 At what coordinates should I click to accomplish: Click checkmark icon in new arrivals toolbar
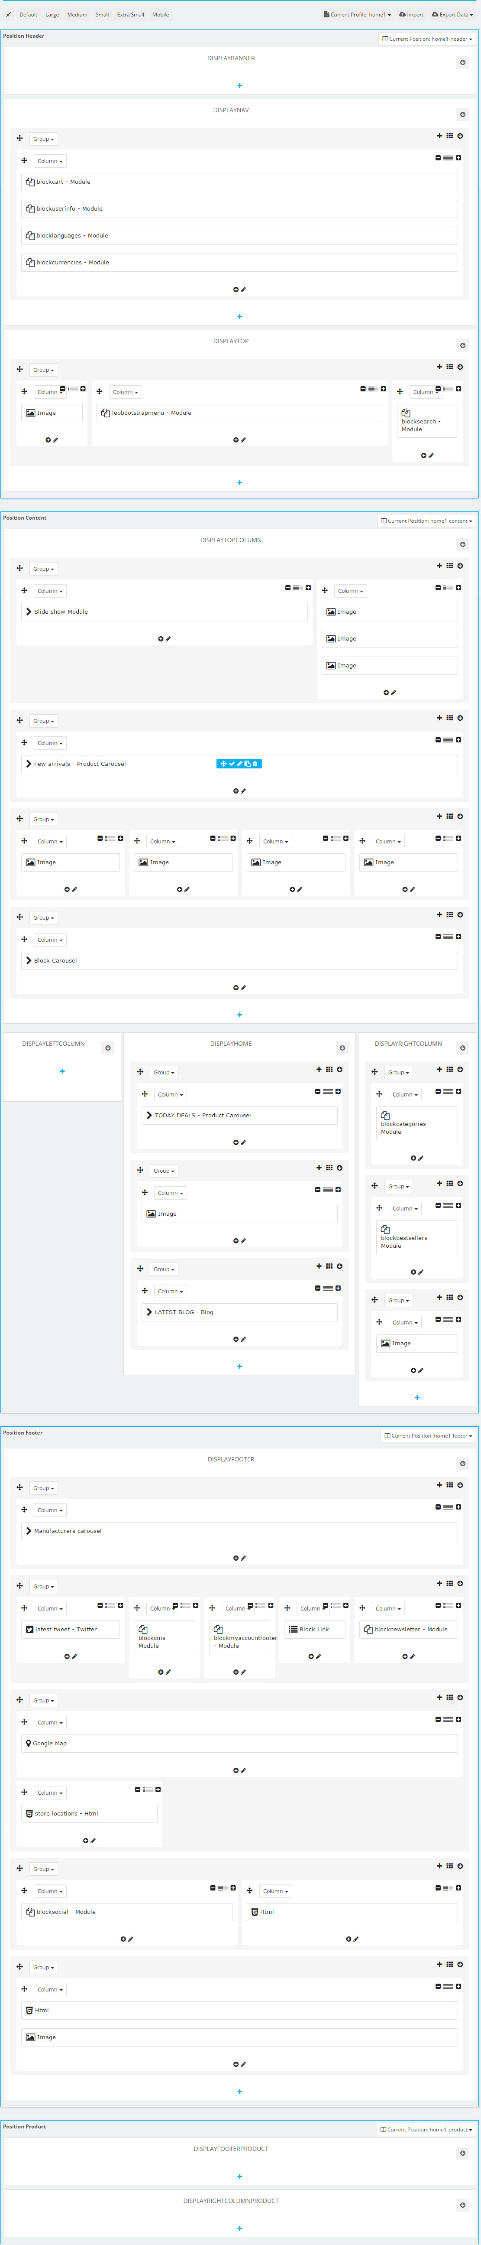232,764
